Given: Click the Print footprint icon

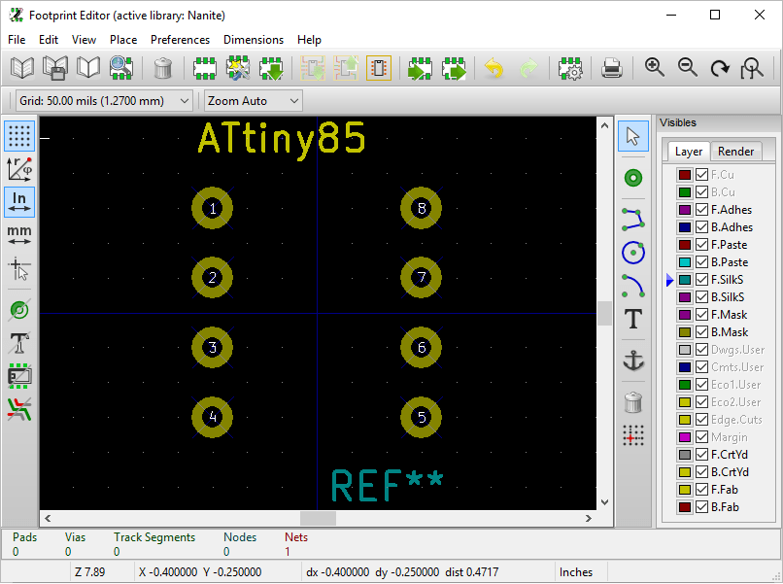Looking at the screenshot, I should click(611, 68).
